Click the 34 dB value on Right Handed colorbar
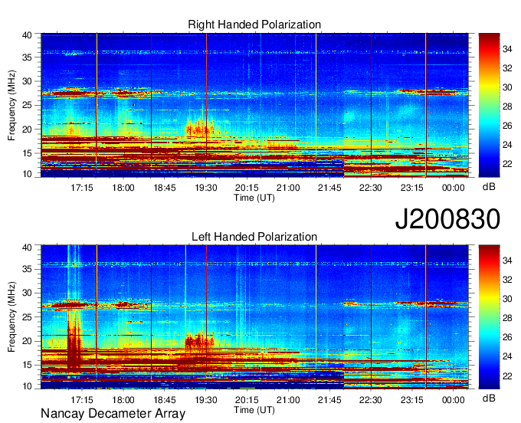Viewport: 521px width, 423px height. pos(507,49)
